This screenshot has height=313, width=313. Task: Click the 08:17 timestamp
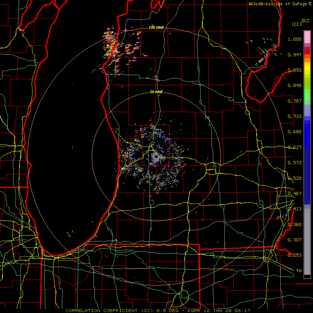tap(243, 311)
